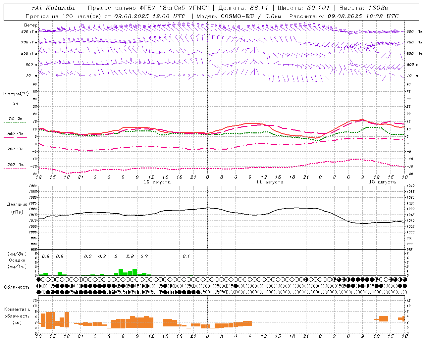Click the calculation time Рассчитано: 09.08.2025 16:38 UTC
424x339 pixels.
tap(344, 16)
